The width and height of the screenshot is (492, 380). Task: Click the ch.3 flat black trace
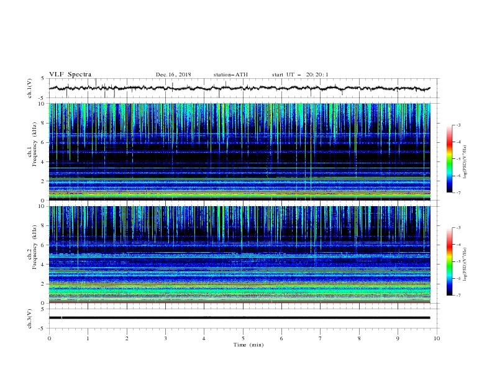click(x=239, y=318)
